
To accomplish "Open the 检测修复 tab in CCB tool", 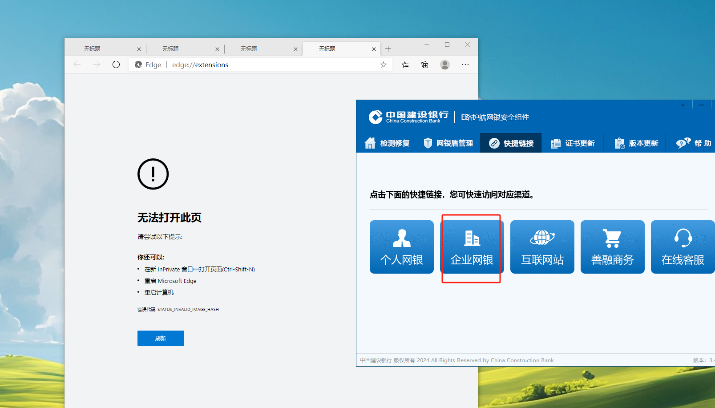I will (387, 143).
